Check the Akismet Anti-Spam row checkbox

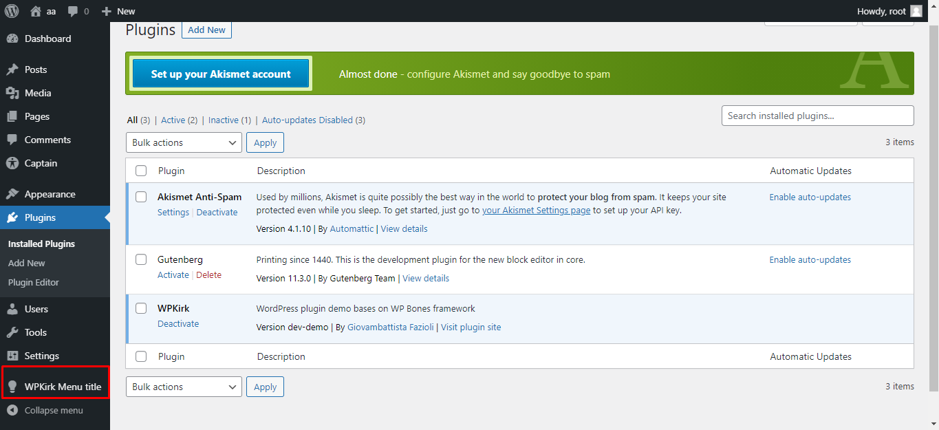[141, 197]
